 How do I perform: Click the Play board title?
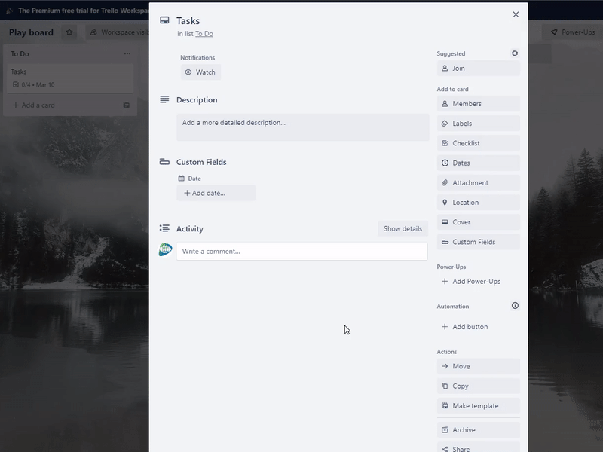(x=31, y=32)
